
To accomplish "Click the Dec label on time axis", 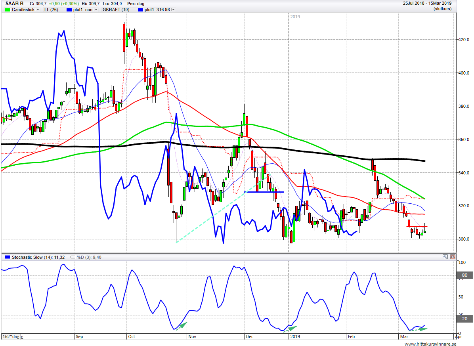I will [249, 336].
